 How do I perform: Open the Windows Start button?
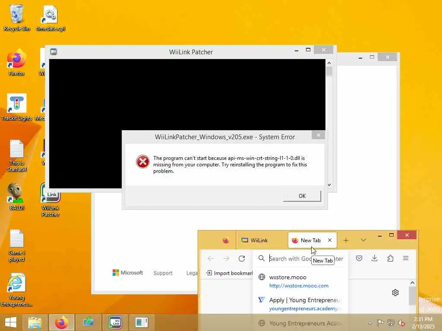[11, 322]
